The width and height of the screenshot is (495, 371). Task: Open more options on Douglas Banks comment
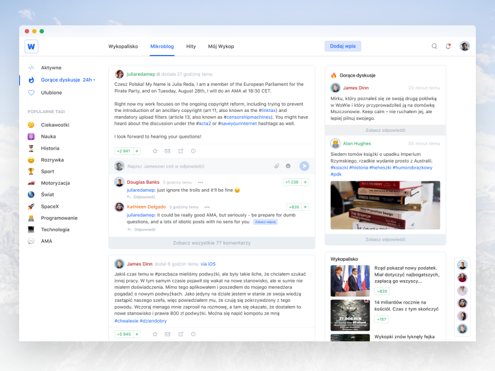click(x=200, y=182)
